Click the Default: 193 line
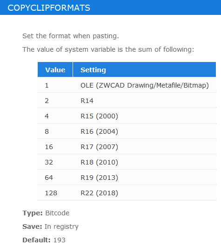Image resolution: width=221 pixels, height=247 pixels. [x=44, y=240]
